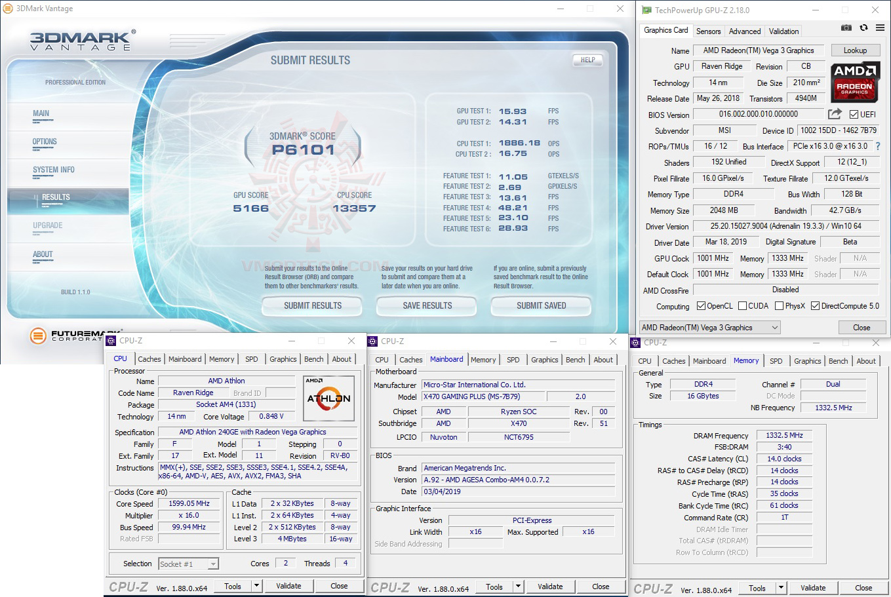The image size is (891, 597).
Task: Click Tools button in CPU-Z Memory window
Action: tap(757, 588)
